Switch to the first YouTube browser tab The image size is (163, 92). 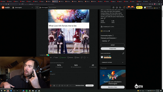pos(3,2)
